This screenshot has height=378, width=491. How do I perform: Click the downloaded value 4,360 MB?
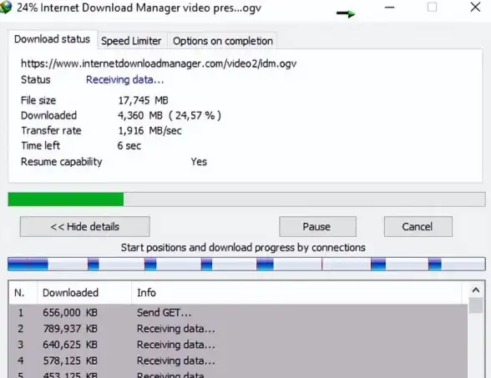140,115
